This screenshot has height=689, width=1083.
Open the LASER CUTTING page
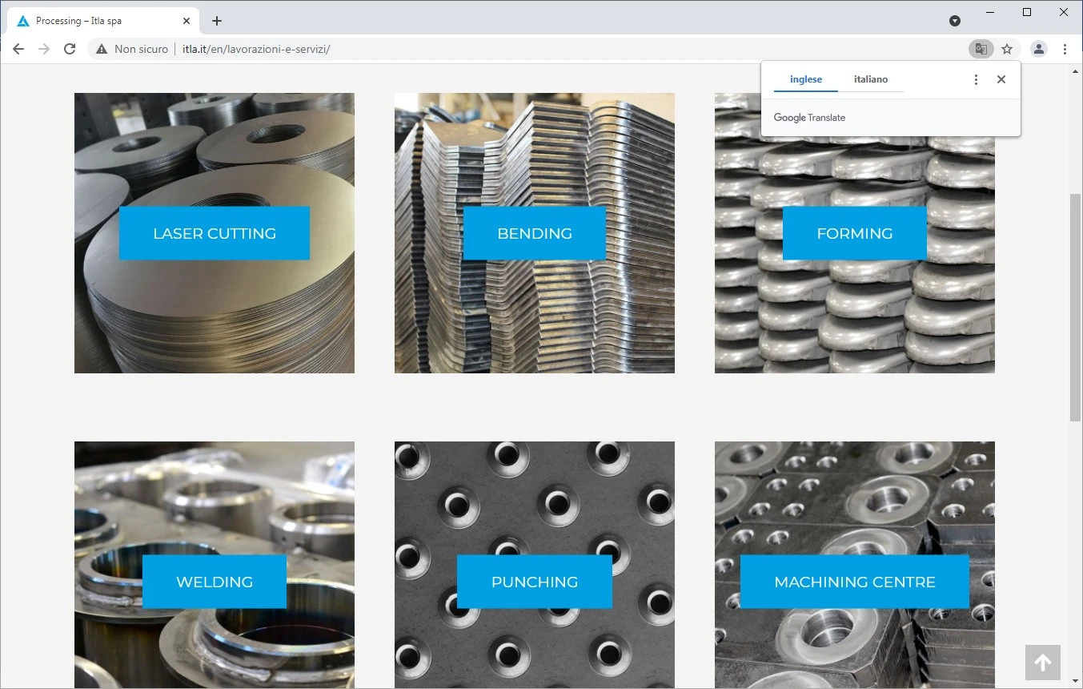tap(215, 233)
